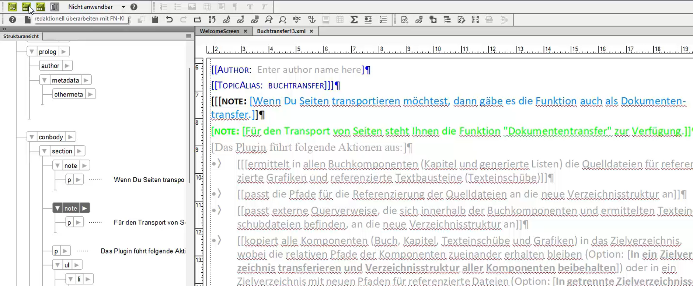Click the FN-KI editorial revision icon

pyautogui.click(x=27, y=7)
